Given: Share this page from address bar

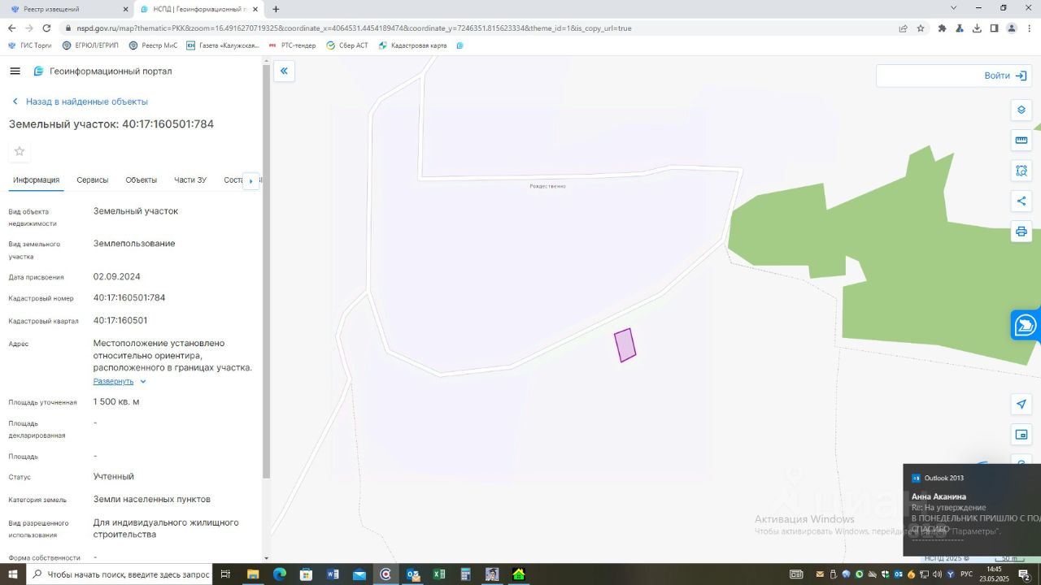Looking at the screenshot, I should click(903, 28).
